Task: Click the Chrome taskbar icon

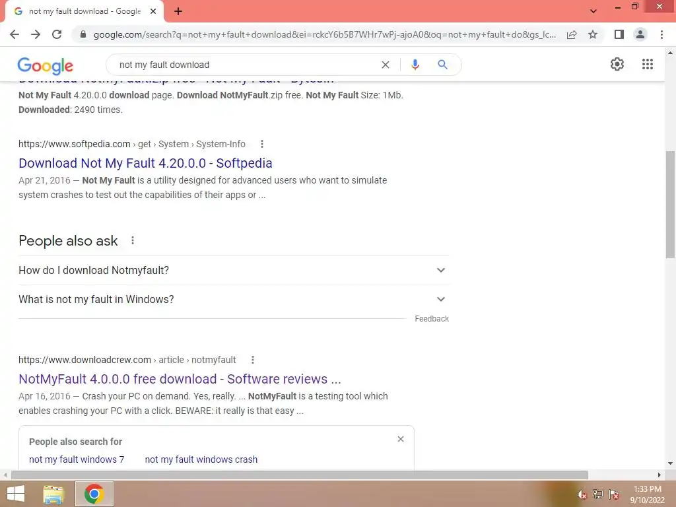Action: (x=94, y=494)
